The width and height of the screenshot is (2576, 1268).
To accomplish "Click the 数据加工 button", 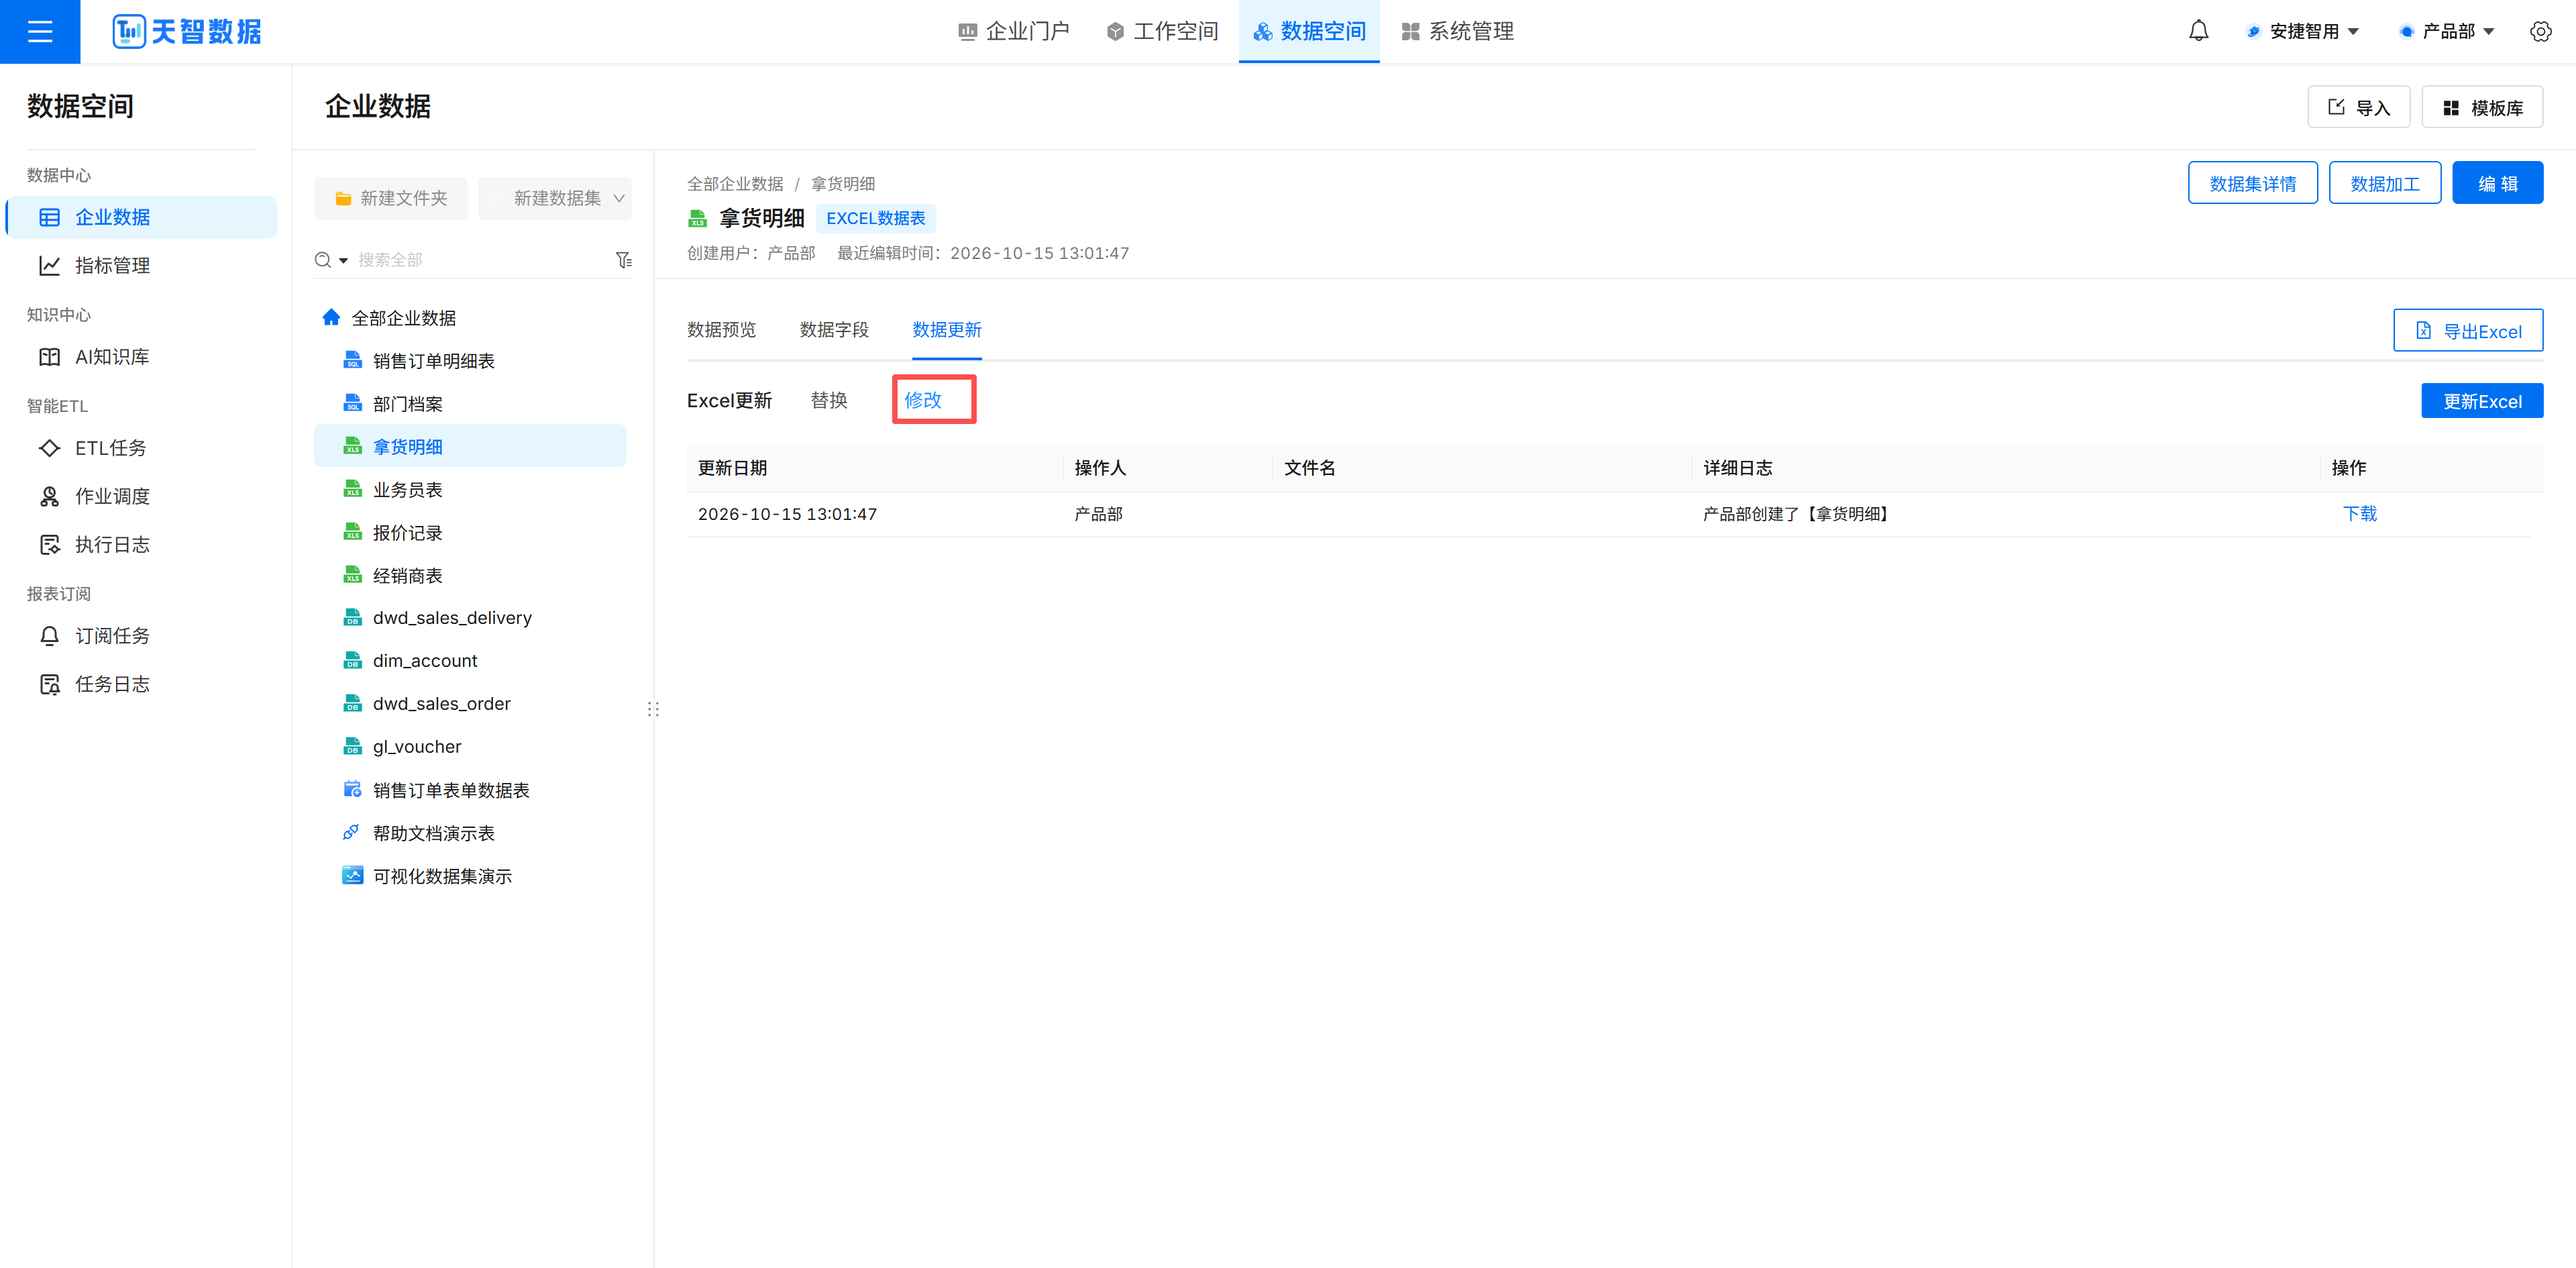I will pyautogui.click(x=2384, y=183).
